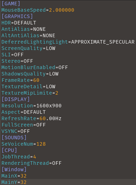Click the RefreshRate 60.00Hz value

pos(50,118)
